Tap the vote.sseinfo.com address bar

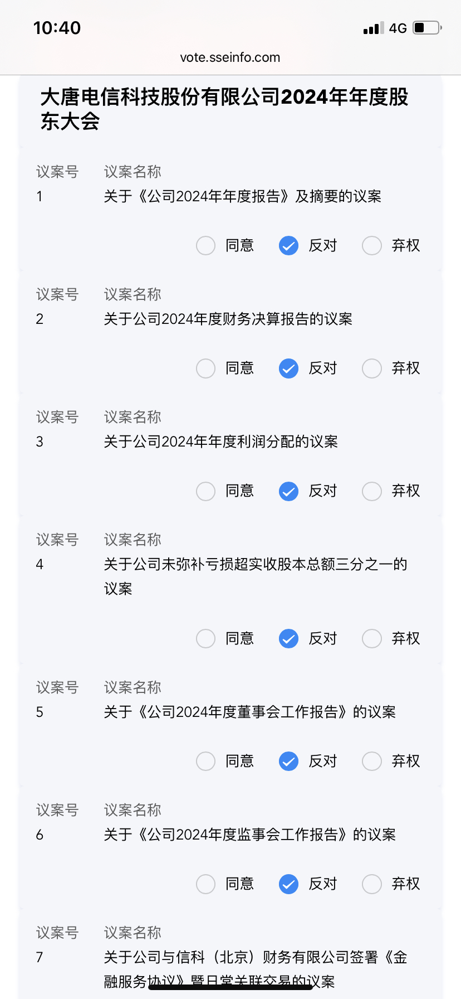[230, 57]
